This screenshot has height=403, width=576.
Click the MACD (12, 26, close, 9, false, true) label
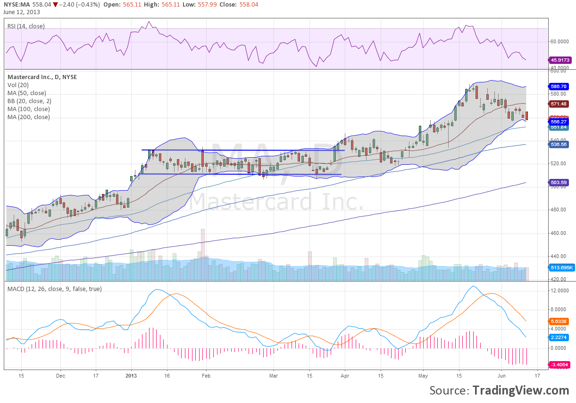pyautogui.click(x=54, y=289)
